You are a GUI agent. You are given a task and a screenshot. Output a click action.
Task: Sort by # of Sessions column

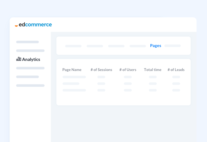click(101, 70)
